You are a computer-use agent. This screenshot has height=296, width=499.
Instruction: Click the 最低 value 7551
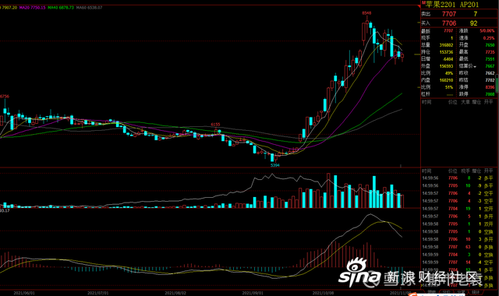[490, 59]
